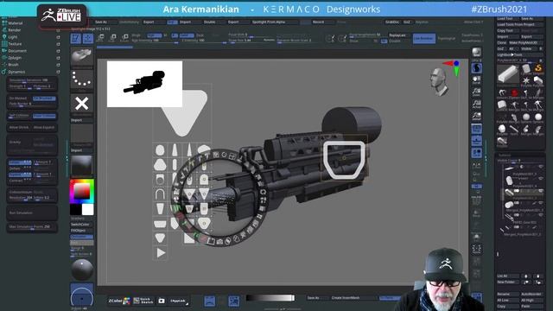
Task: Toggle the Draw mode button
Action: tap(88, 38)
